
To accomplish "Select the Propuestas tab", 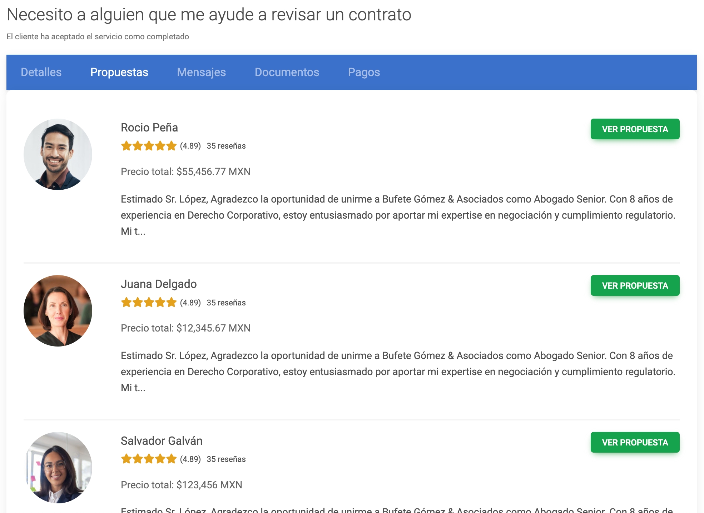I will [x=119, y=72].
